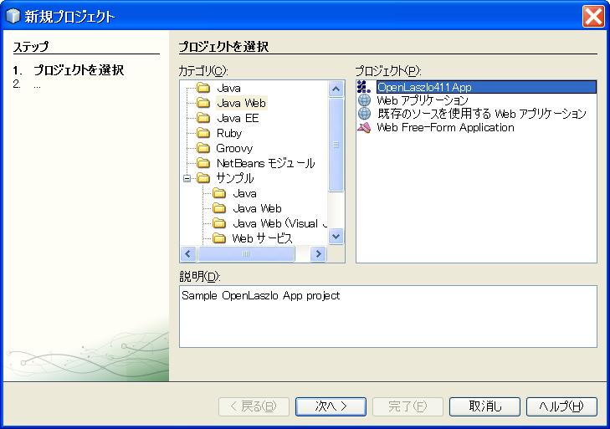
Task: Select the OpenLaszlo411App project icon
Action: pos(364,87)
